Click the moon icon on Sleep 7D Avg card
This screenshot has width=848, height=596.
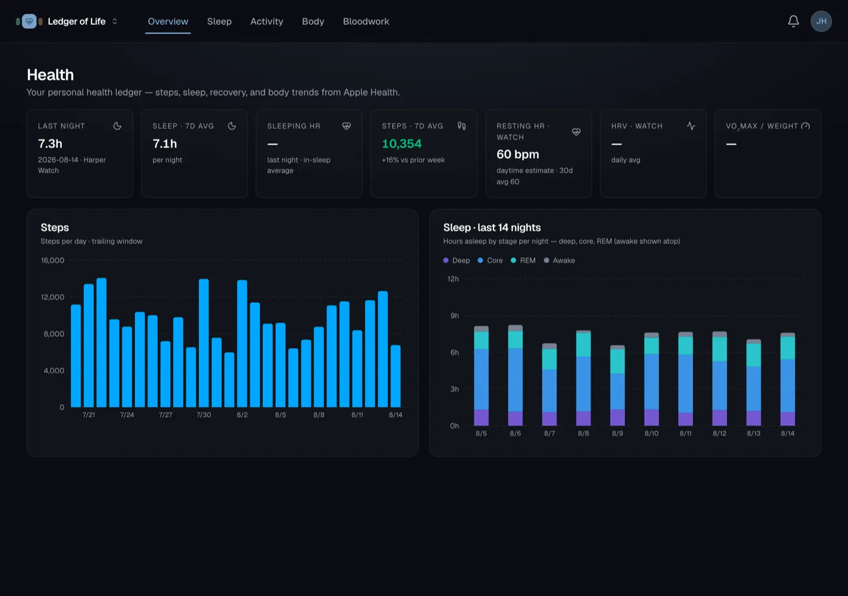point(232,126)
